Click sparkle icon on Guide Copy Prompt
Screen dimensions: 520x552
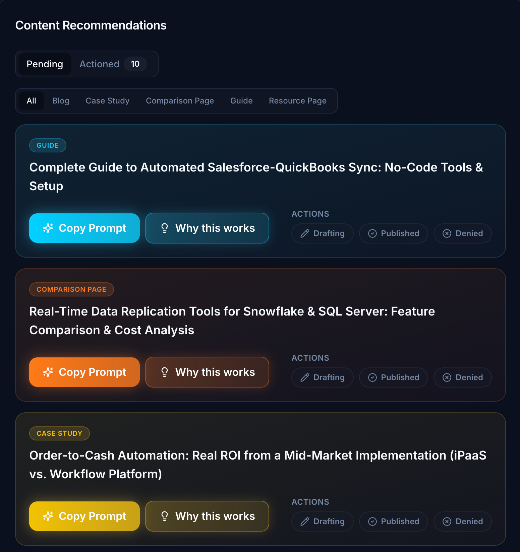click(x=48, y=228)
